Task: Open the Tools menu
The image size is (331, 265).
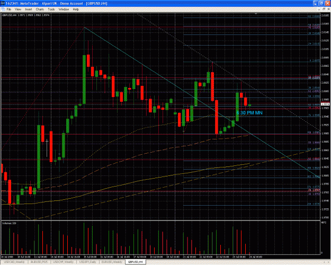Action: [51, 10]
